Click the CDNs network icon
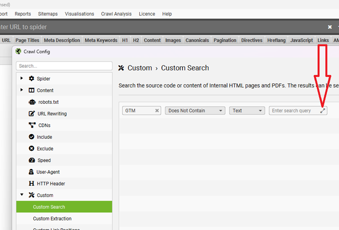 tap(32, 125)
